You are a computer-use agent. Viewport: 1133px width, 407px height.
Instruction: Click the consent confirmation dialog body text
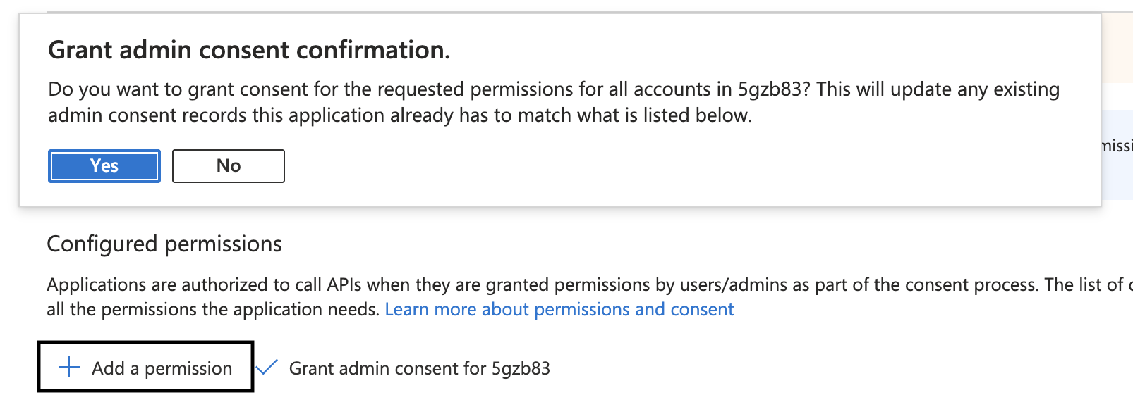pyautogui.click(x=553, y=101)
